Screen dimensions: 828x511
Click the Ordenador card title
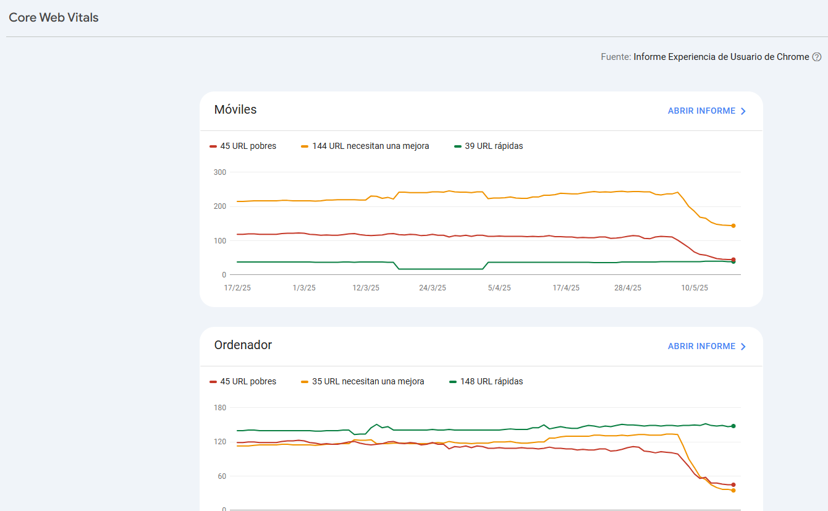[243, 345]
